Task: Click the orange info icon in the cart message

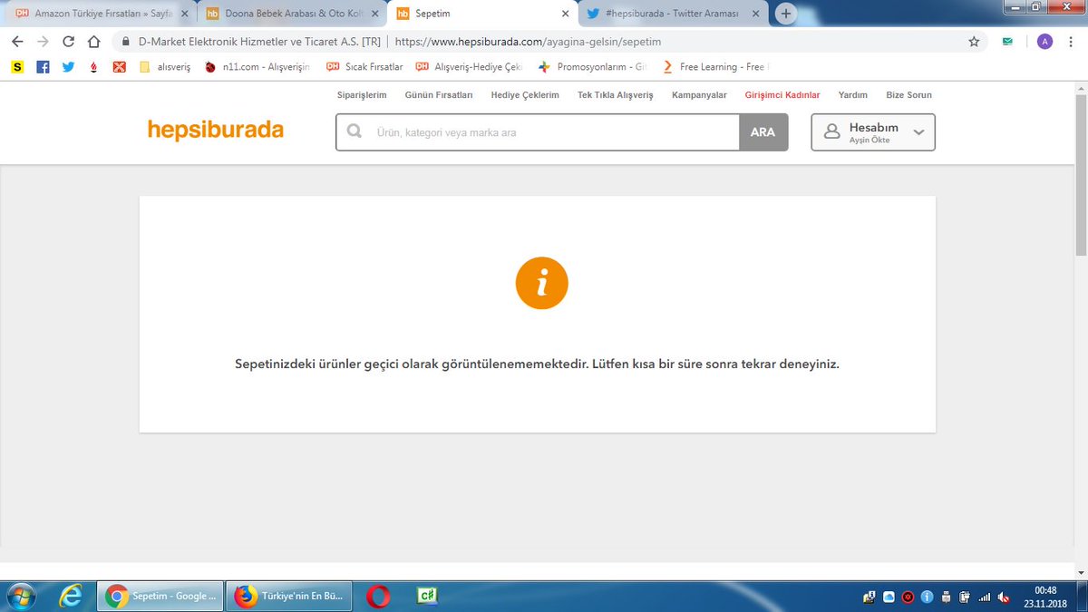Action: point(541,283)
